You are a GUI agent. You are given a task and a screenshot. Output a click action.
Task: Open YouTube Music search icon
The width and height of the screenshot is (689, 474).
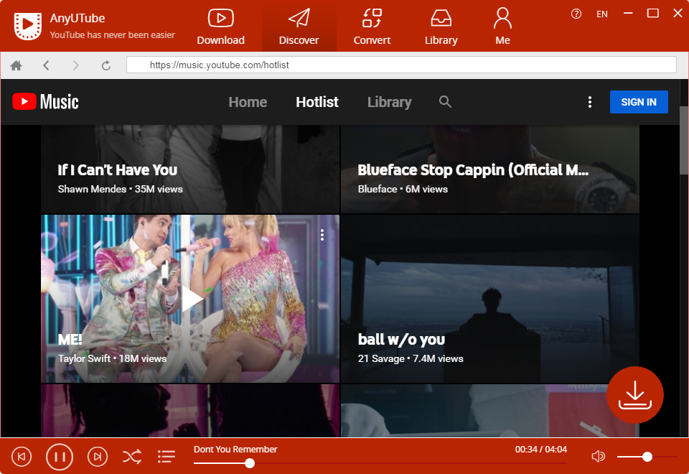coord(445,101)
